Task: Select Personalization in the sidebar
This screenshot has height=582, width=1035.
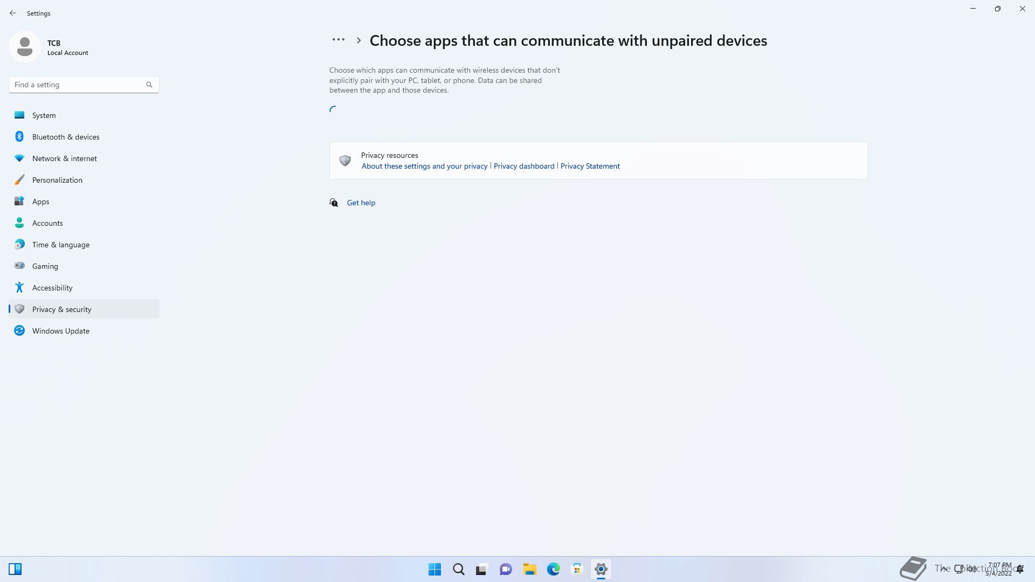Action: (x=57, y=180)
